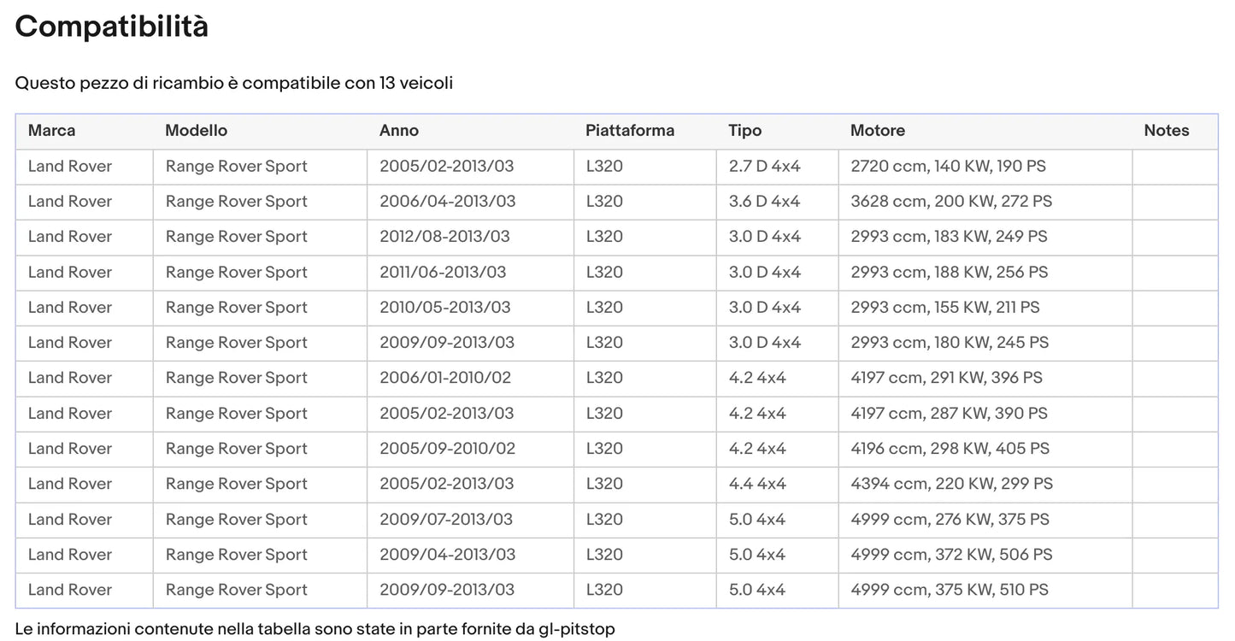Click the 3.6 D 4x4 type cell
Screen dimensions: 1235x641
pyautogui.click(x=764, y=202)
